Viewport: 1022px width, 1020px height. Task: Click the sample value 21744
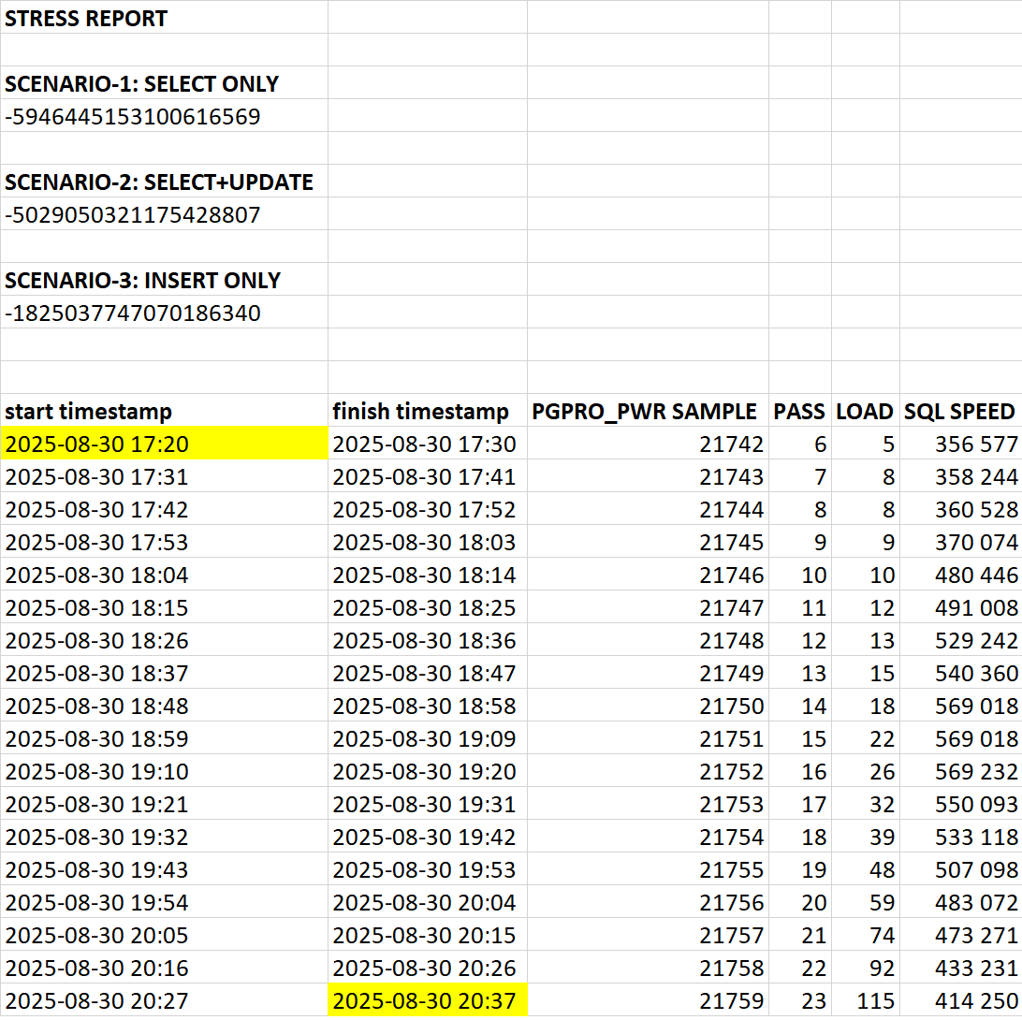click(648, 509)
